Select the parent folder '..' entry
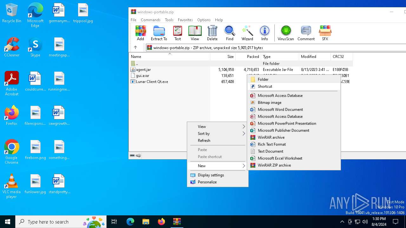Viewport: 406px width, 228px height. (241, 63)
